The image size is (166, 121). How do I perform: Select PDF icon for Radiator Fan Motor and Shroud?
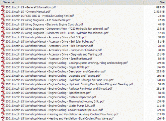coord(3,89)
